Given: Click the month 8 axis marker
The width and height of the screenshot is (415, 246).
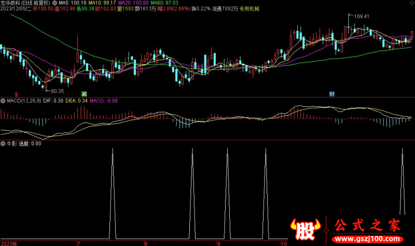Looking at the screenshot, I should [x=146, y=243].
